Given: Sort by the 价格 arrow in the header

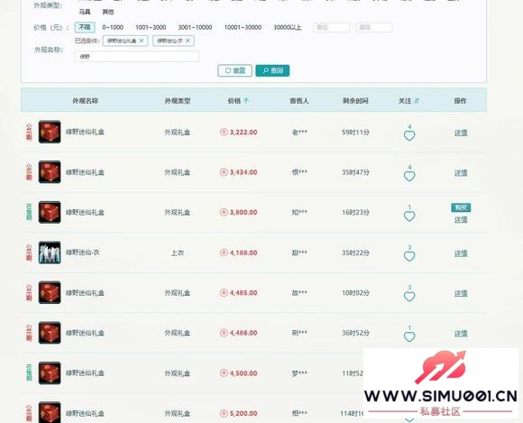Looking at the screenshot, I should (x=246, y=100).
